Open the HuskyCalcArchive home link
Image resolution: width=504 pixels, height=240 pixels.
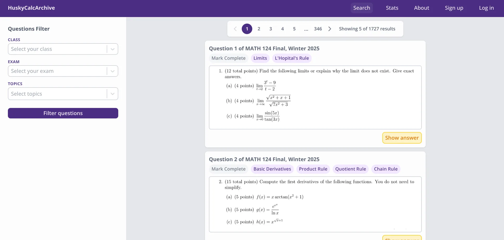point(31,8)
